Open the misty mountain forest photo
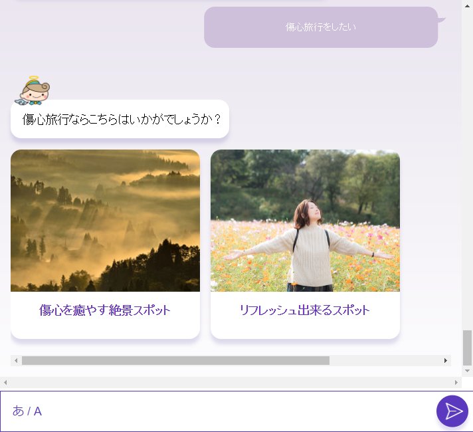This screenshot has width=473, height=432. pos(105,221)
